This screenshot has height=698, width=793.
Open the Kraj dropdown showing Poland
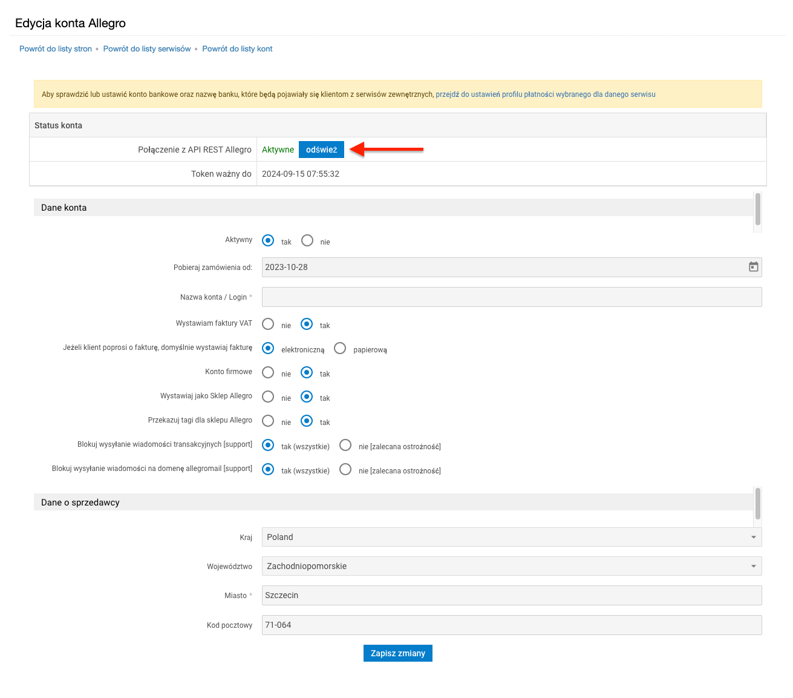[512, 537]
